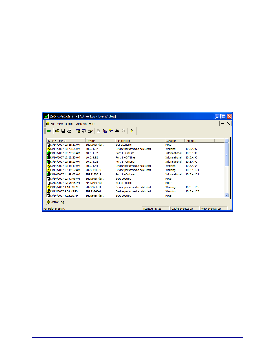Select the Port 1 - Off Line event row
This screenshot has height=356, width=275.
(135, 157)
